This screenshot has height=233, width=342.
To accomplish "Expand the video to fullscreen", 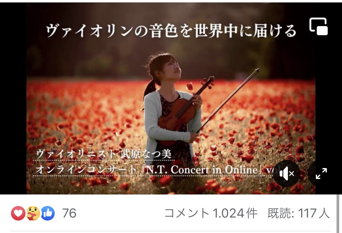I will coord(321,174).
